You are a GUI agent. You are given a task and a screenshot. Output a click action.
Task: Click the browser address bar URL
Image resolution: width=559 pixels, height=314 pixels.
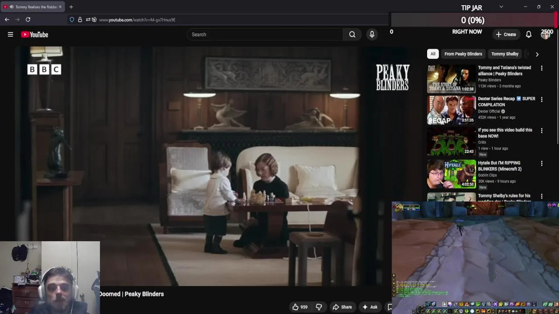pyautogui.click(x=137, y=20)
